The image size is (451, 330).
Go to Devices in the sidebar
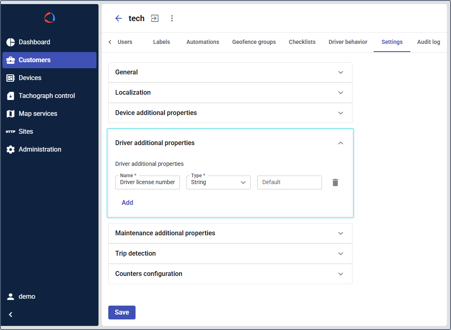coord(30,78)
